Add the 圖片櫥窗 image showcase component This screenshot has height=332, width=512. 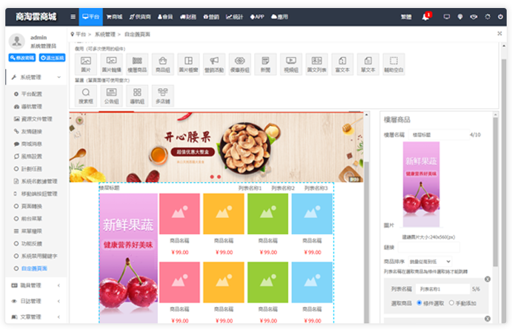point(189,64)
